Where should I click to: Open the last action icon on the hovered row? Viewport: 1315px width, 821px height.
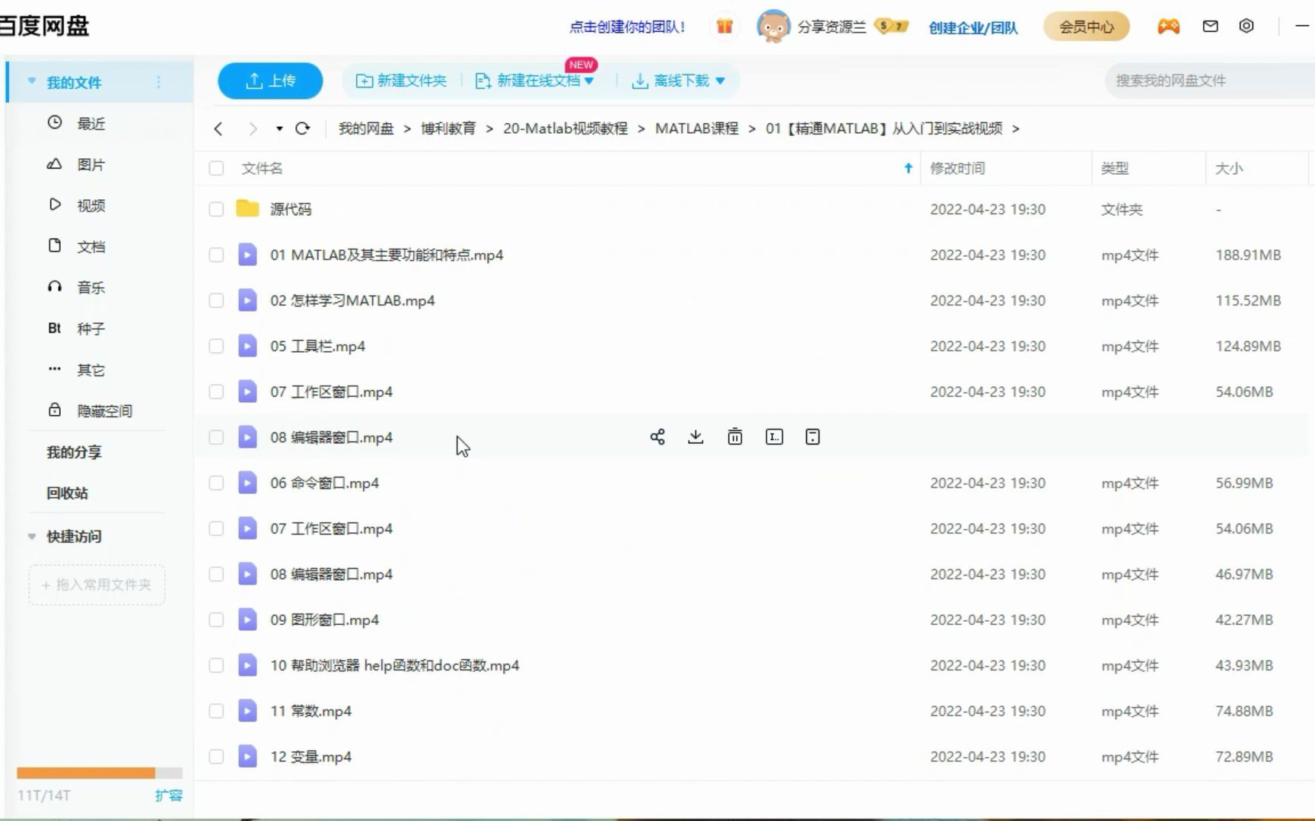click(813, 437)
